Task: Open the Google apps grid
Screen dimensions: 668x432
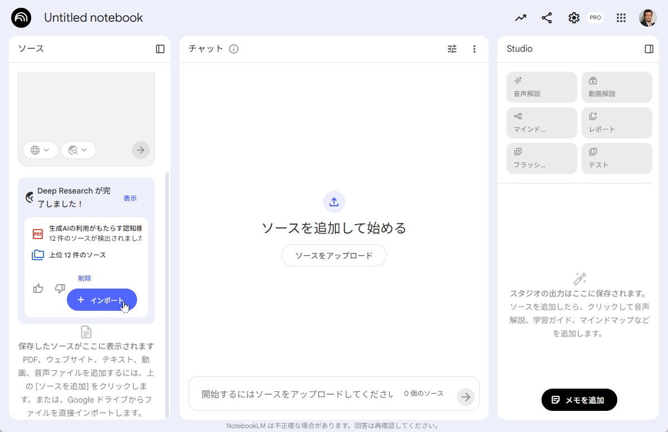Action: (621, 18)
